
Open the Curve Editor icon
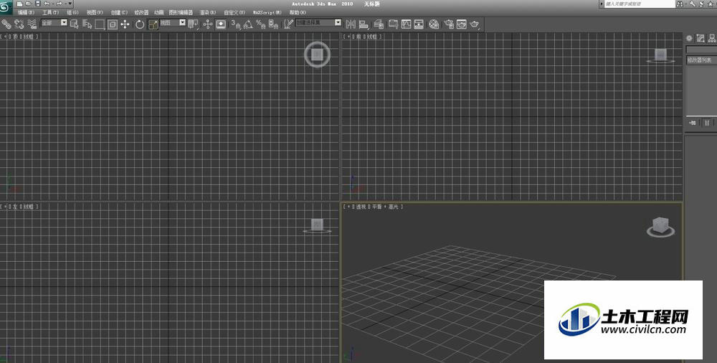click(406, 24)
